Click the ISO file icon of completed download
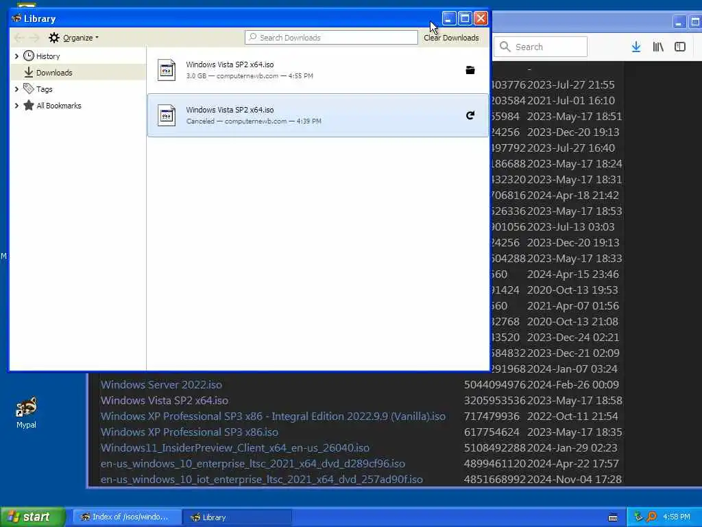Screen dimensions: 702x527 pyautogui.click(x=167, y=70)
